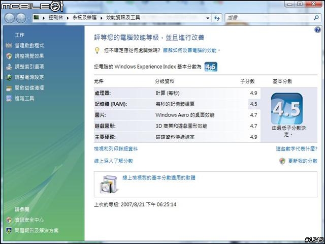Open 進階工具 task link

tap(24, 98)
